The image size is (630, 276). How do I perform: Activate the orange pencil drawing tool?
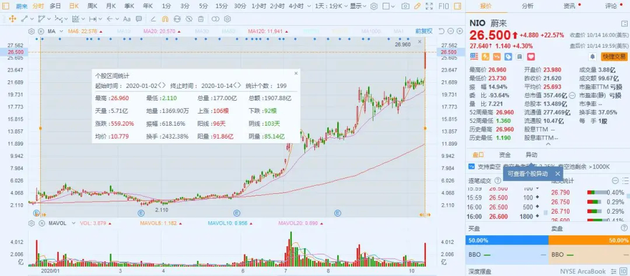pos(418,6)
